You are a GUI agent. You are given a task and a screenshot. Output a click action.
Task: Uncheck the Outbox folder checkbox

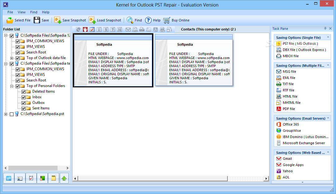point(24,103)
